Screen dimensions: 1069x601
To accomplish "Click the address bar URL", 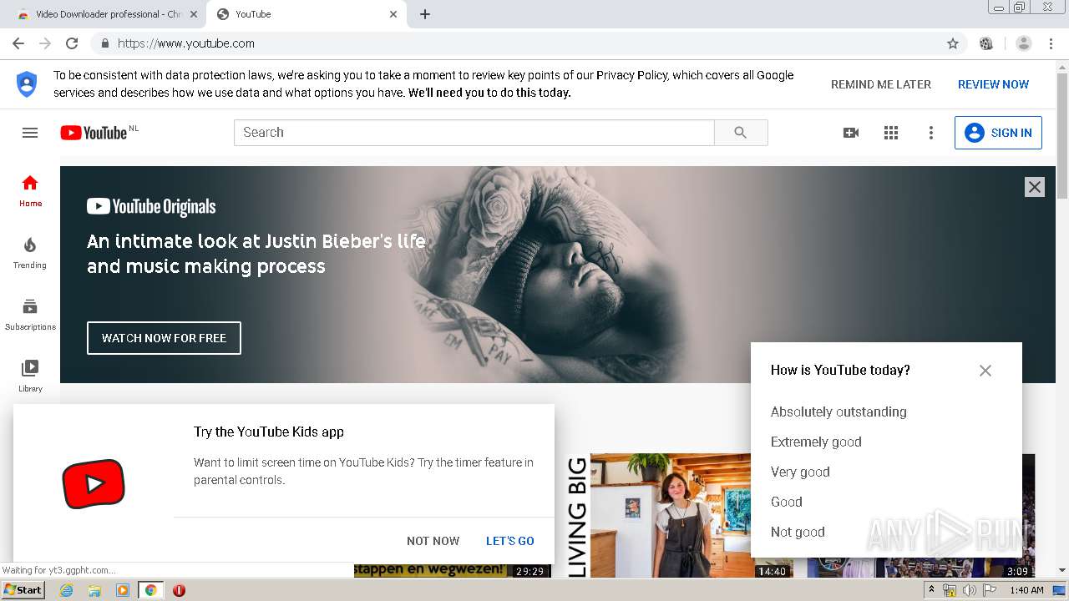I will tap(186, 43).
